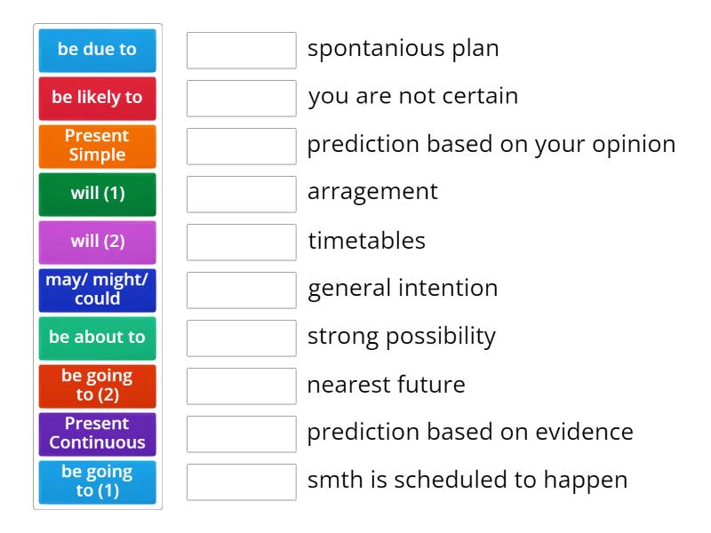Click the answer box for 'strong possibility'

(241, 338)
